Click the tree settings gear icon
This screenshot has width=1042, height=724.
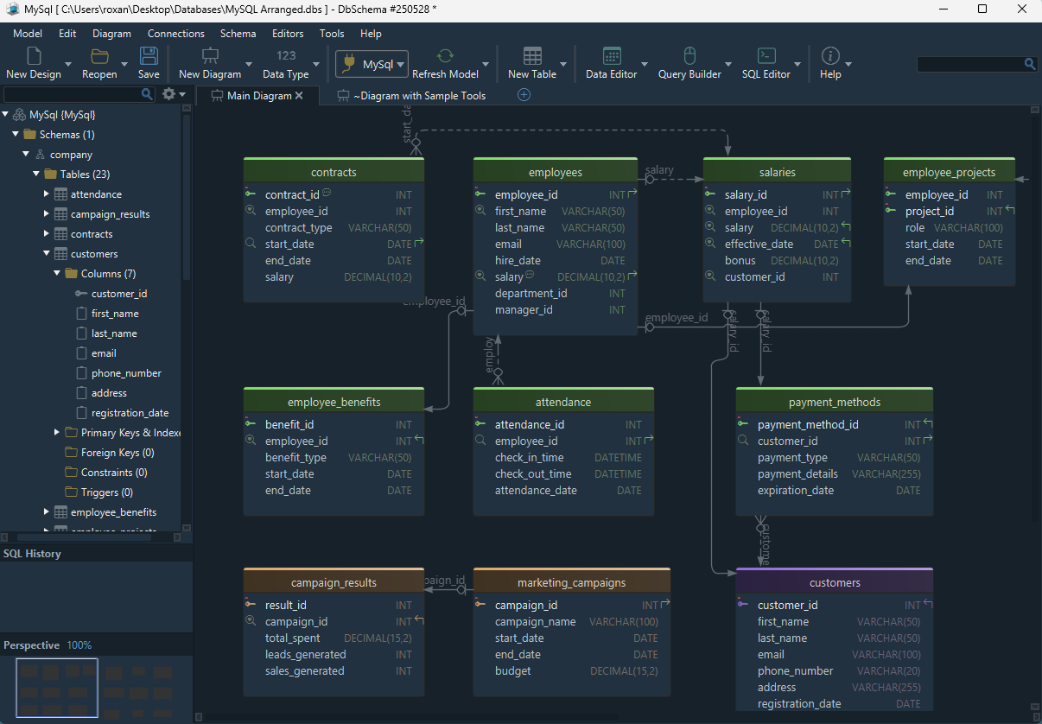tap(168, 94)
